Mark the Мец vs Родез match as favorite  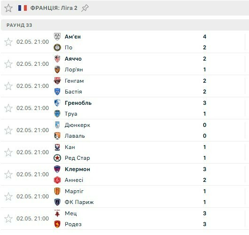point(8,219)
